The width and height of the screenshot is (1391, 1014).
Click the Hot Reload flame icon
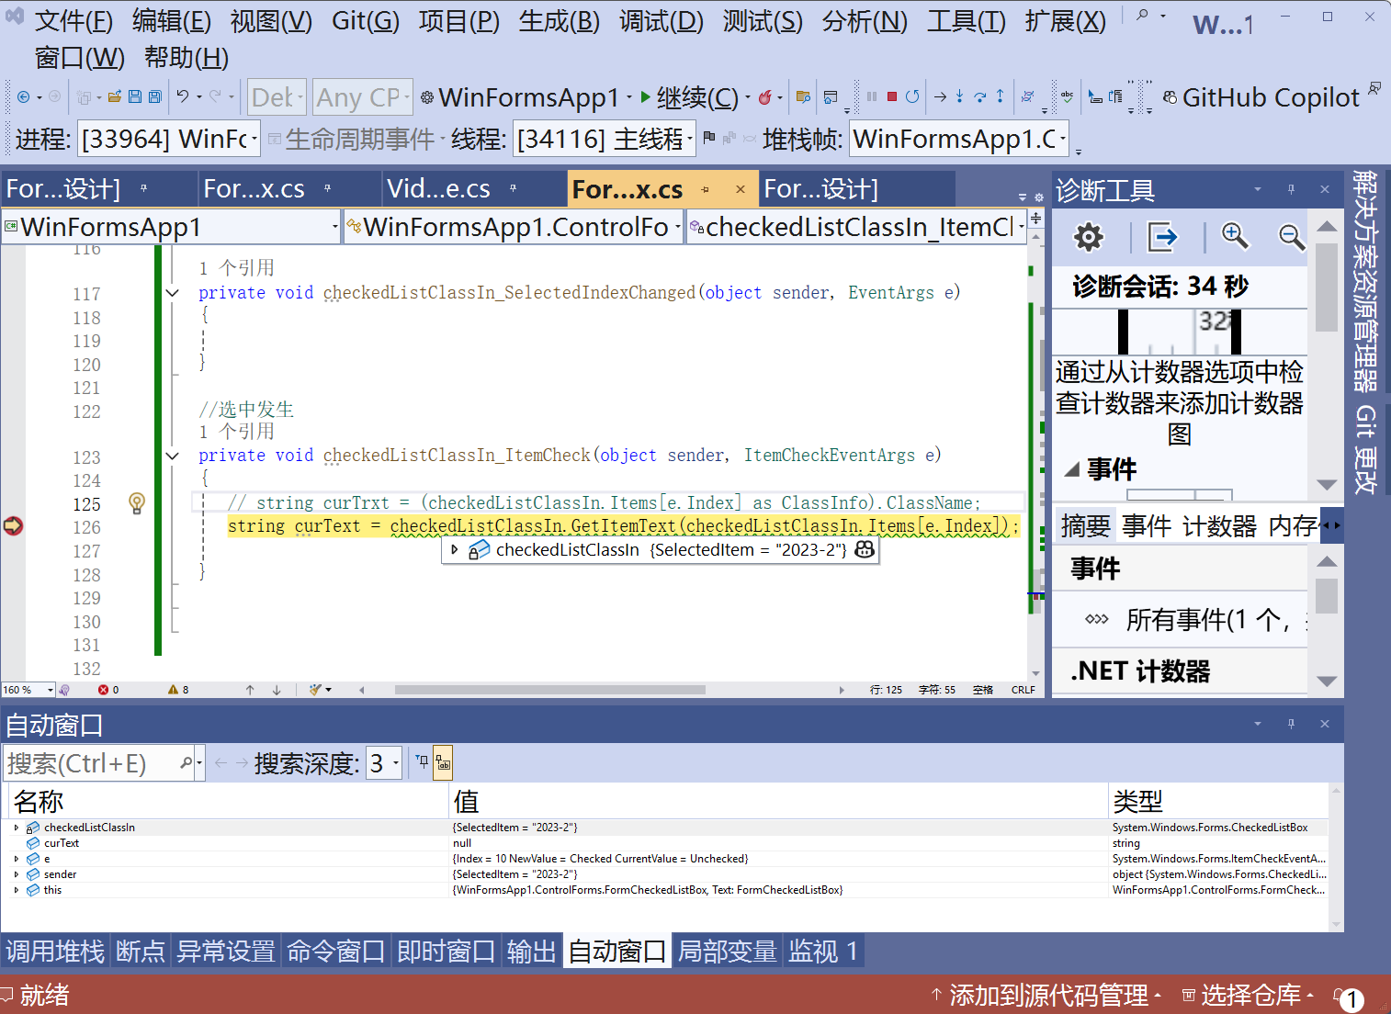click(x=764, y=96)
